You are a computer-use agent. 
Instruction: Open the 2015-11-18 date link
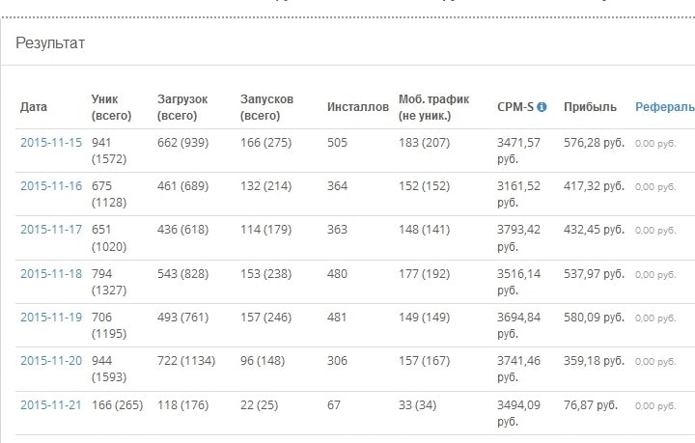pos(52,273)
